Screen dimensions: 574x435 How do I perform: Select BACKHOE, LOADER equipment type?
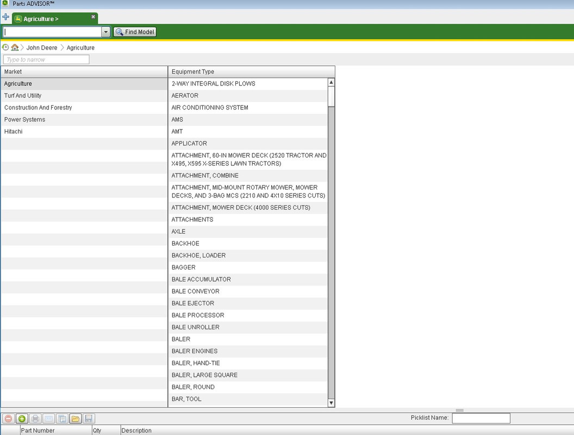pyautogui.click(x=248, y=255)
